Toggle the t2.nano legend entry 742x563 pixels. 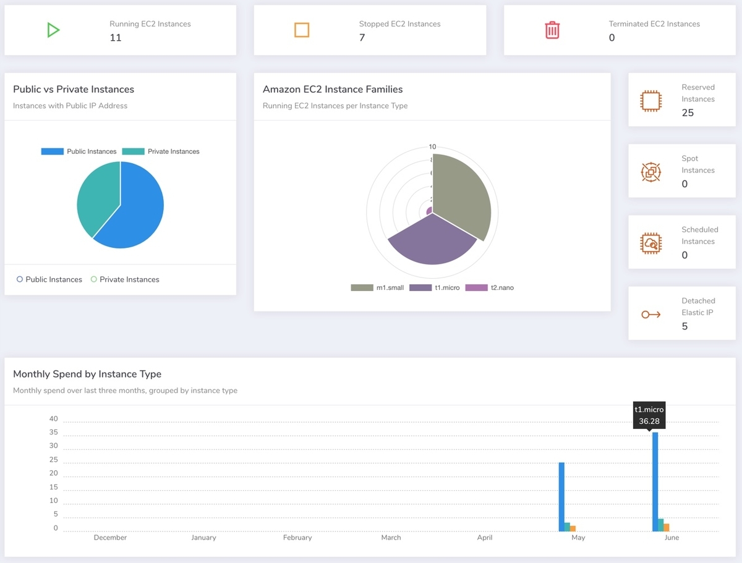pos(490,287)
